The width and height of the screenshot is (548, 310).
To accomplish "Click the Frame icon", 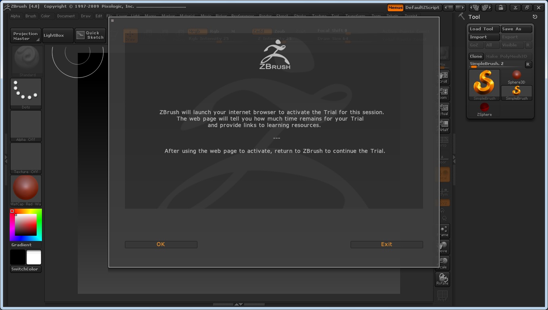I will pyautogui.click(x=444, y=230).
